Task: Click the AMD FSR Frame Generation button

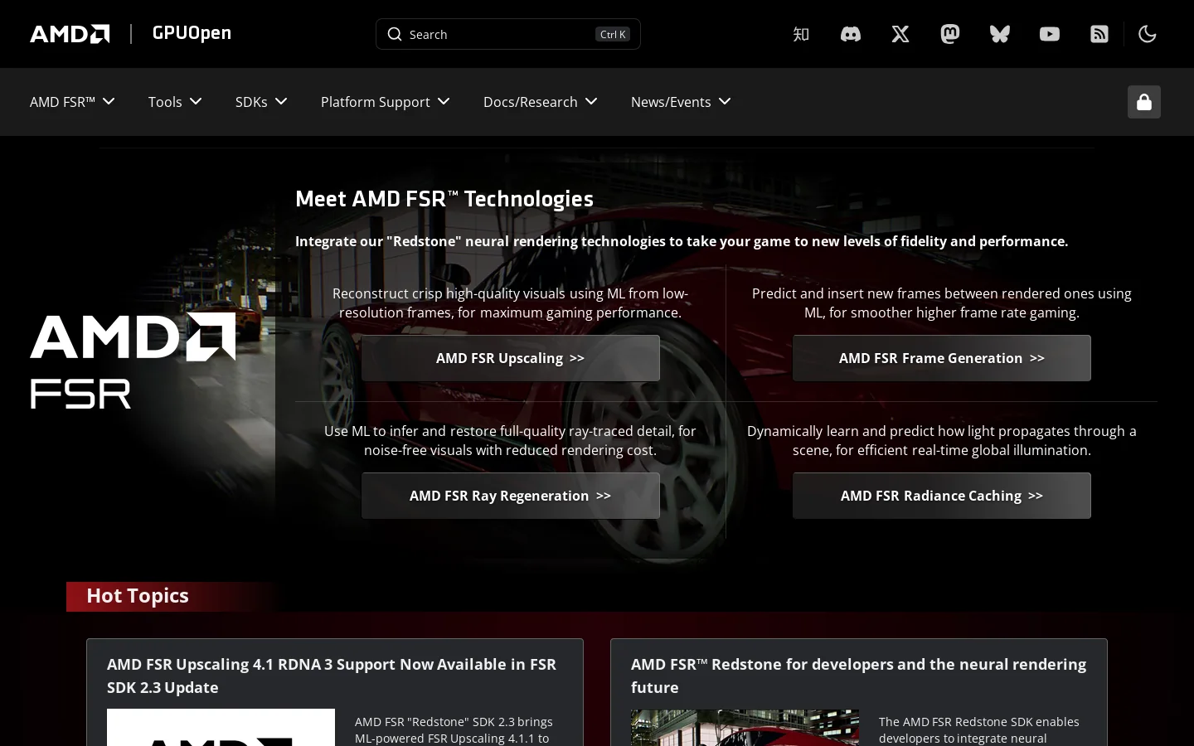Action: (942, 358)
